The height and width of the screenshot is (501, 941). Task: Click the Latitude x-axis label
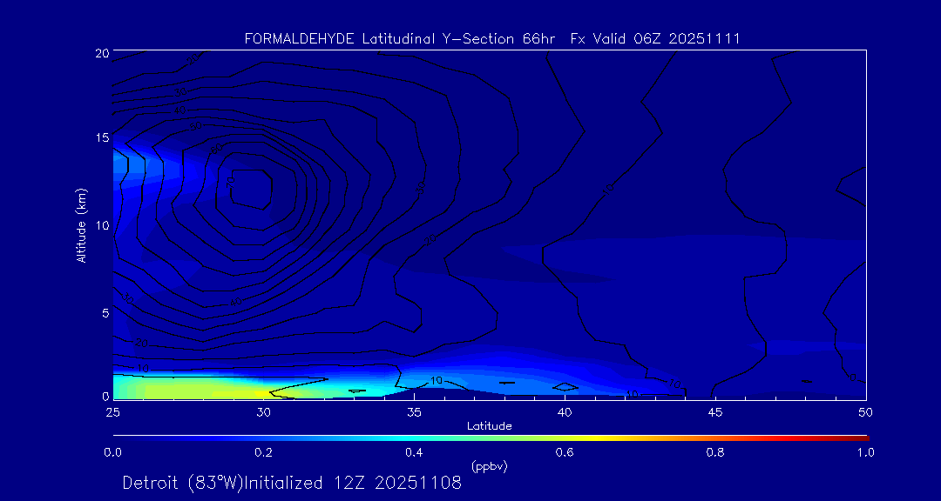(489, 425)
